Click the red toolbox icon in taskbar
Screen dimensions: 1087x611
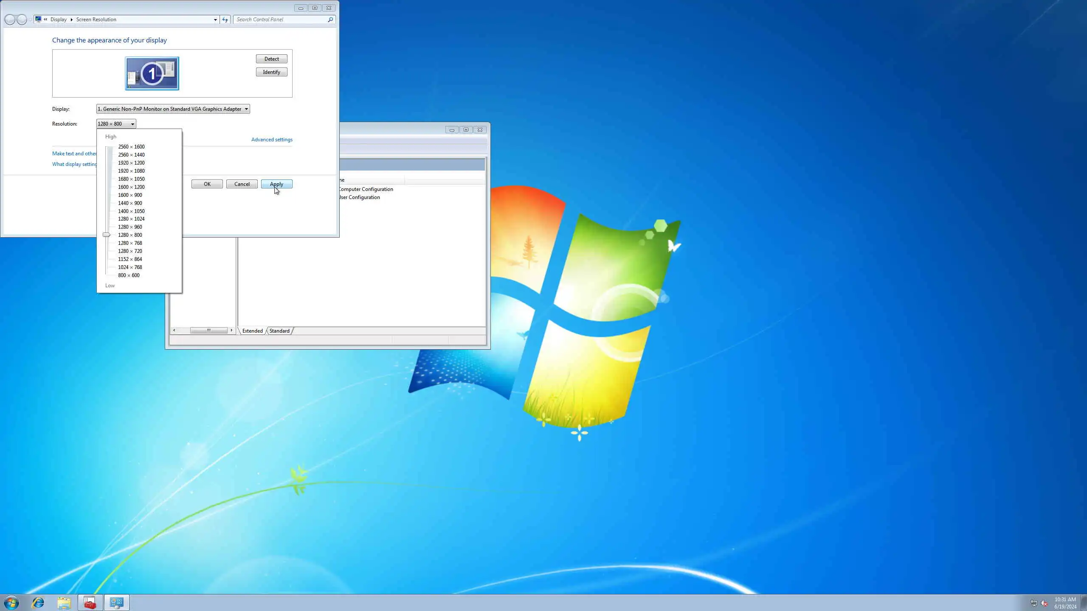coord(90,603)
